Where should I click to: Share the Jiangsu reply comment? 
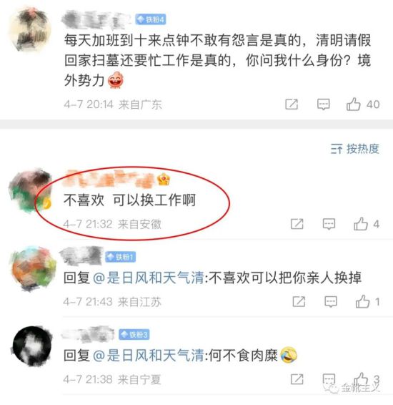coord(299,302)
